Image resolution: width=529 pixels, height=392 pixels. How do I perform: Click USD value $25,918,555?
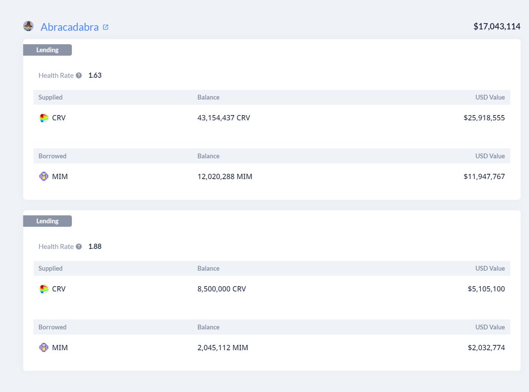point(484,118)
